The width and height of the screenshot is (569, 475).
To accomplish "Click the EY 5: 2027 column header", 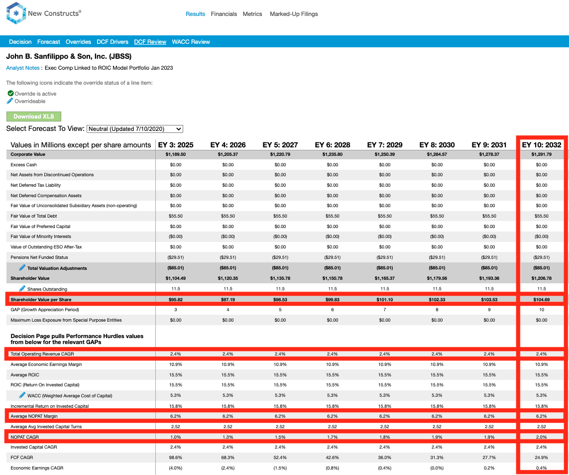I will 280,145.
